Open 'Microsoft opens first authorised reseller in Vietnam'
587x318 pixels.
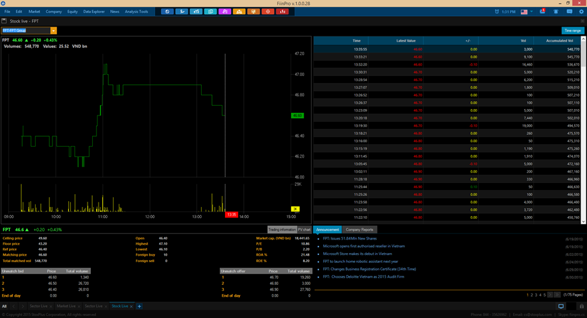point(363,246)
